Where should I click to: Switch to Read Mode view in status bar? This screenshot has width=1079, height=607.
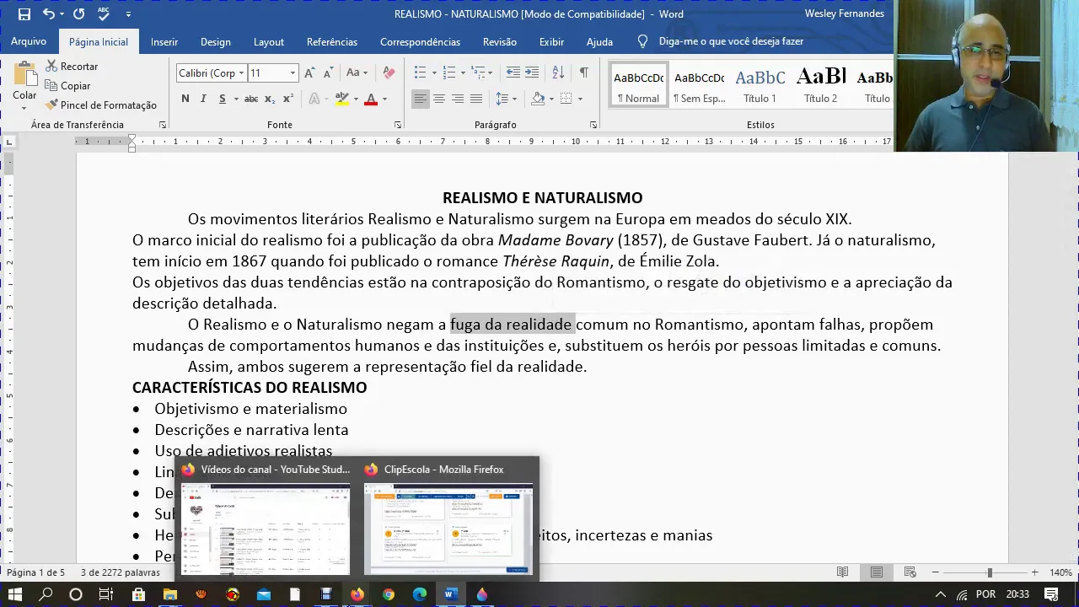pos(842,572)
